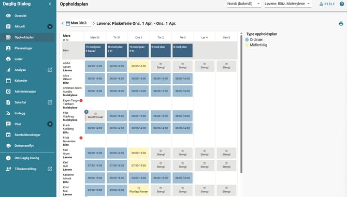
Task: Click Wednesday summary 16 med plan 2 fri
Action: click(139, 51)
